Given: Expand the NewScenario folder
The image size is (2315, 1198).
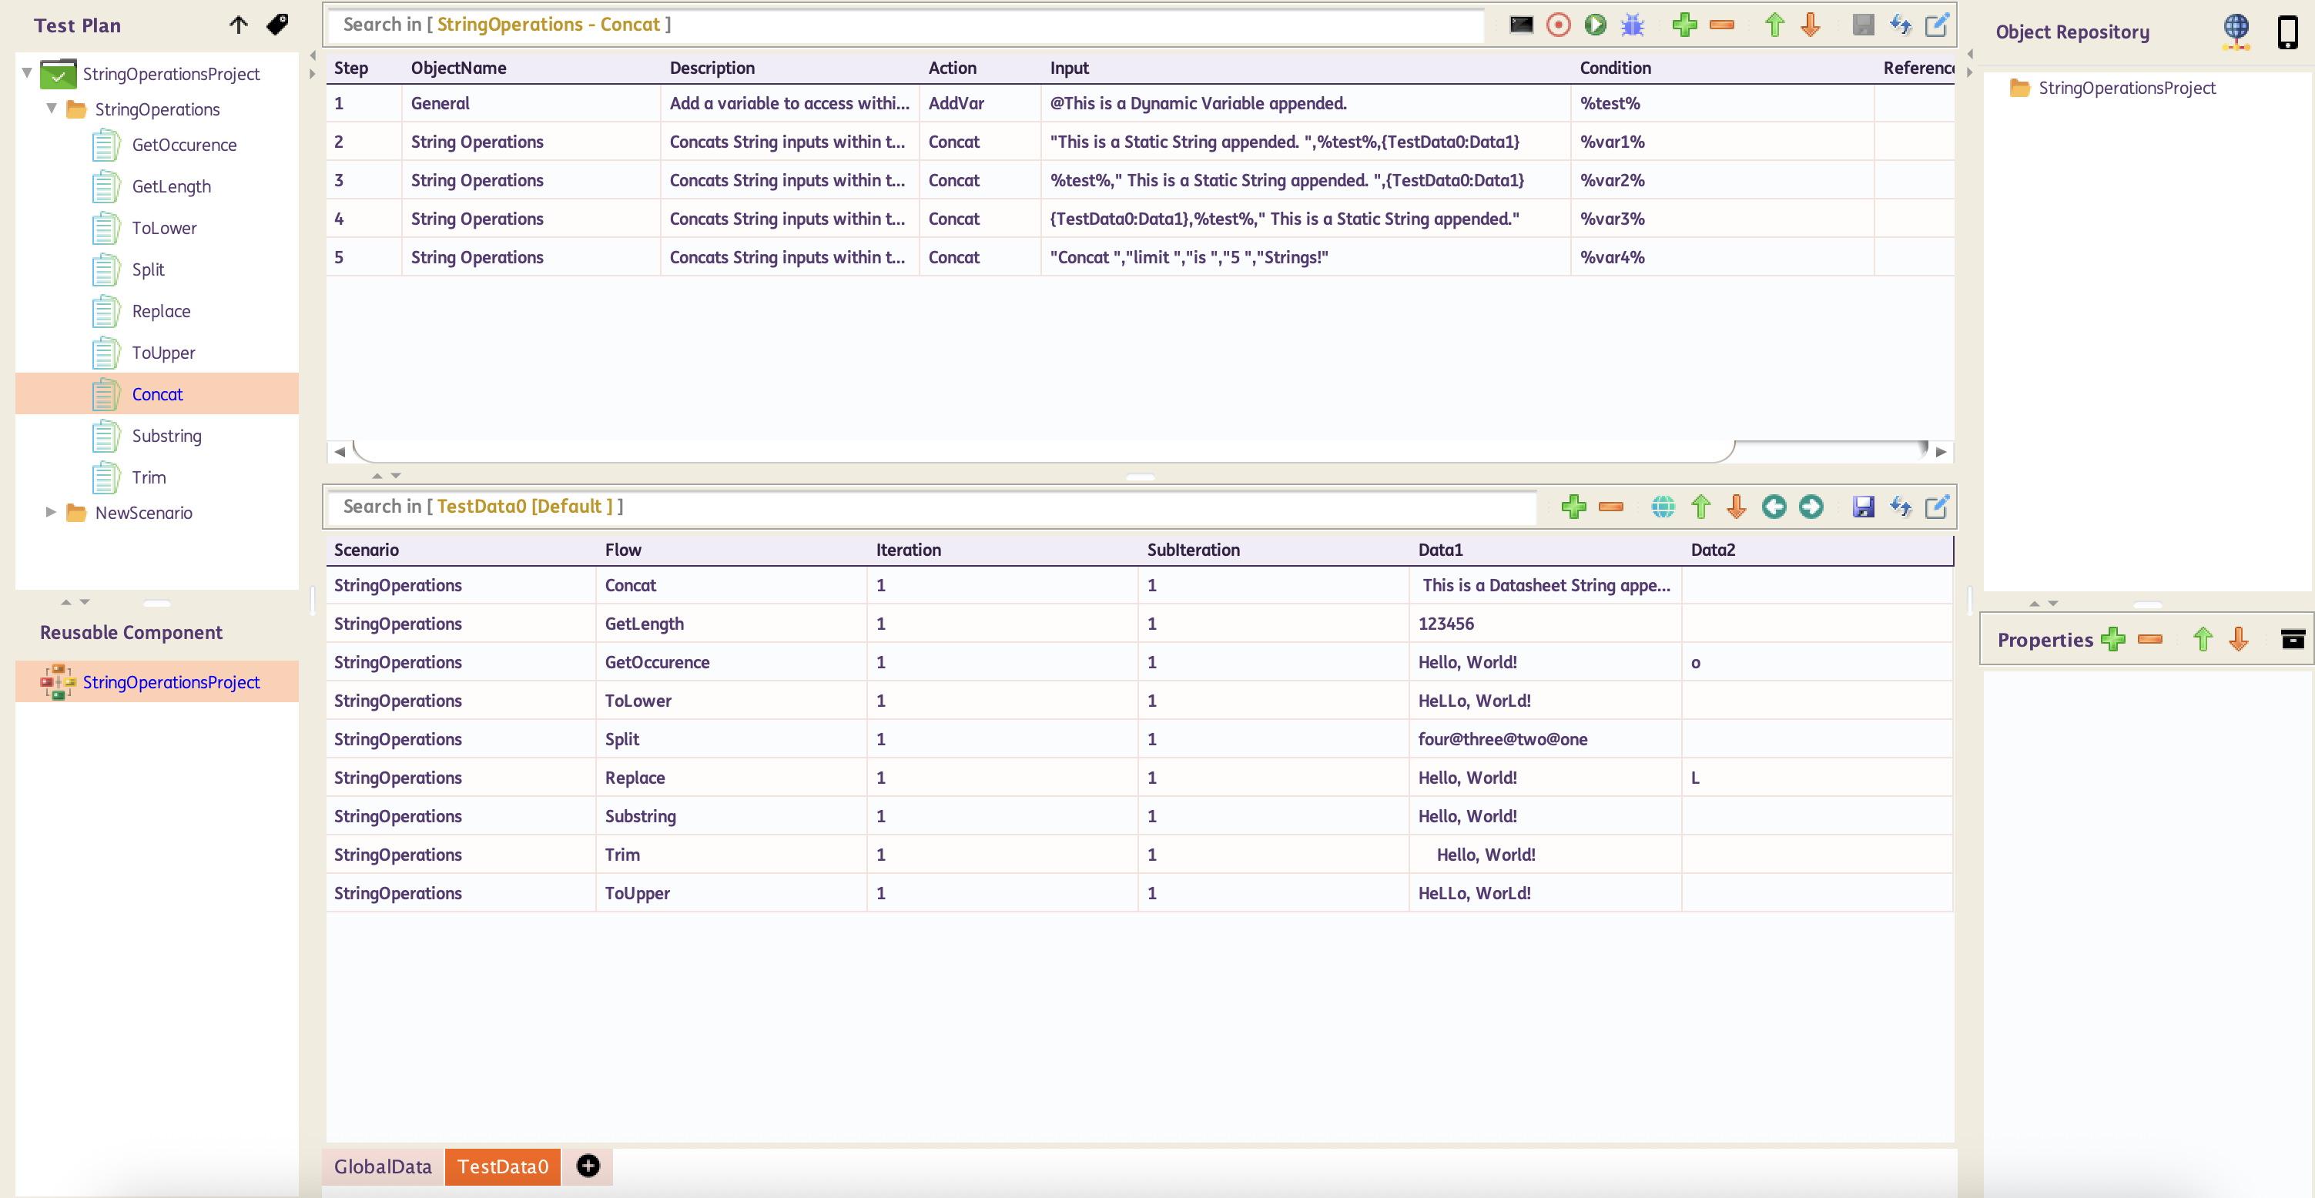Looking at the screenshot, I should coord(52,512).
